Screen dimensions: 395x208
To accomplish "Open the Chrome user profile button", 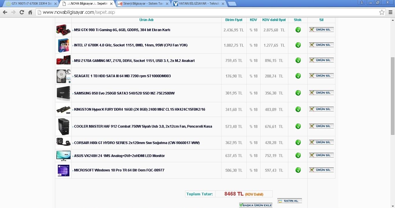I will pyautogui.click(x=361, y=2).
